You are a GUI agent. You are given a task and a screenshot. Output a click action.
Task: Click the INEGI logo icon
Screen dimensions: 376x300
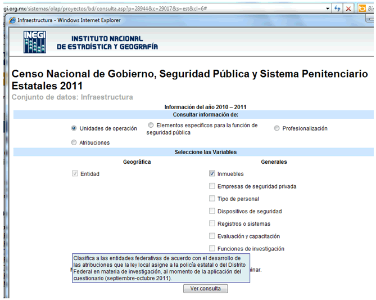pos(35,42)
